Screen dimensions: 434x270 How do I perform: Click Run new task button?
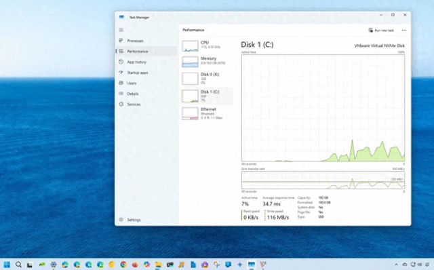click(381, 30)
